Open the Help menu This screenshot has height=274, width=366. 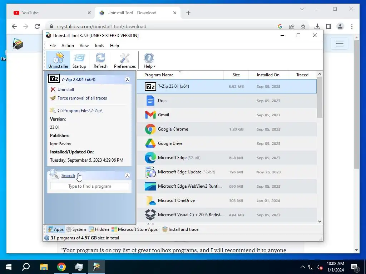114,46
